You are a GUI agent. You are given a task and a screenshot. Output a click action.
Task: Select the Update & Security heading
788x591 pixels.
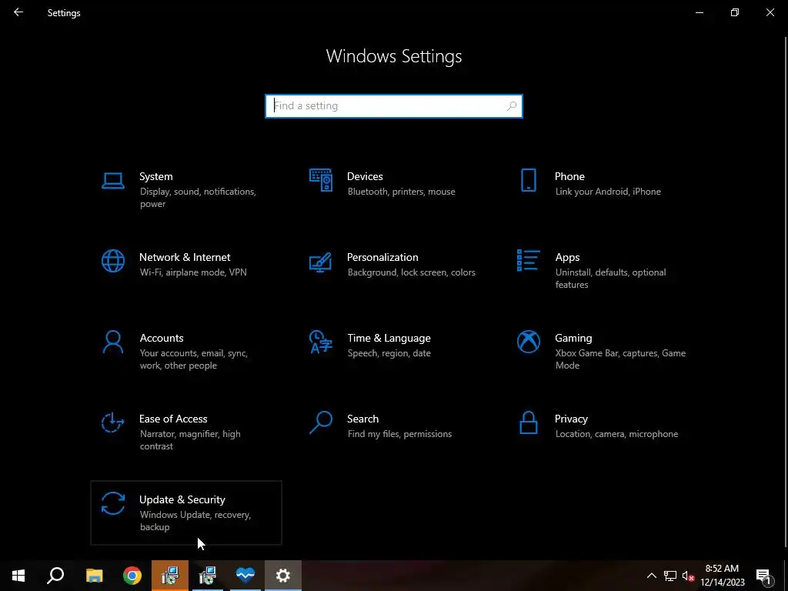pyautogui.click(x=182, y=499)
